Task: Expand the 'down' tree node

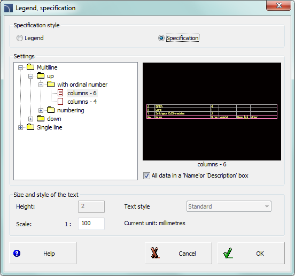Action: (x=30, y=119)
